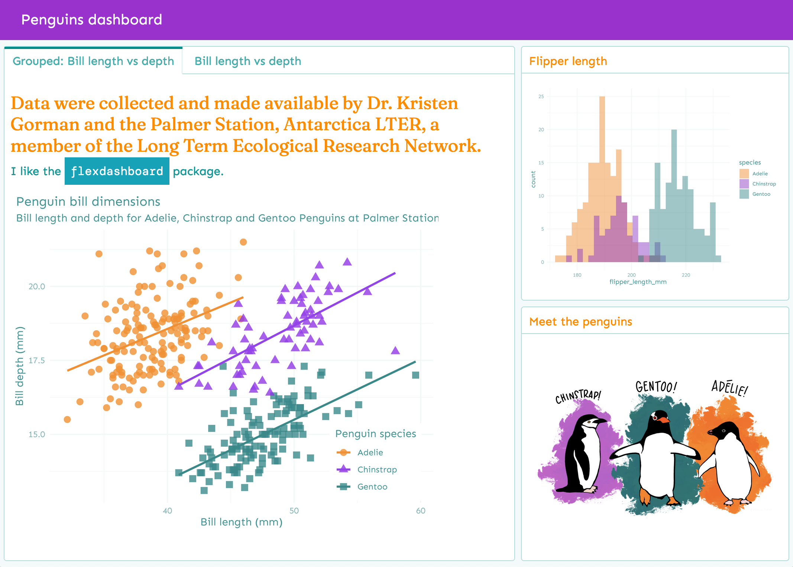This screenshot has width=793, height=567.
Task: Click the flexdashboard code label
Action: point(117,171)
